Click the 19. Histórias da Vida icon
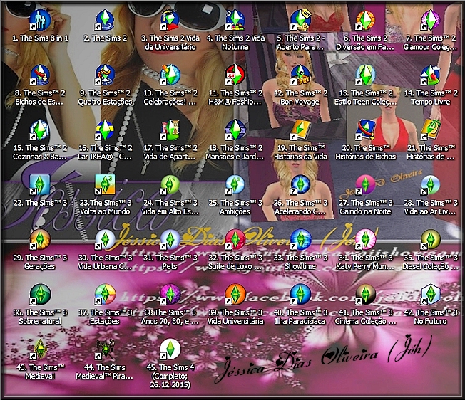Viewport: 465px width, 400px height. [300, 130]
